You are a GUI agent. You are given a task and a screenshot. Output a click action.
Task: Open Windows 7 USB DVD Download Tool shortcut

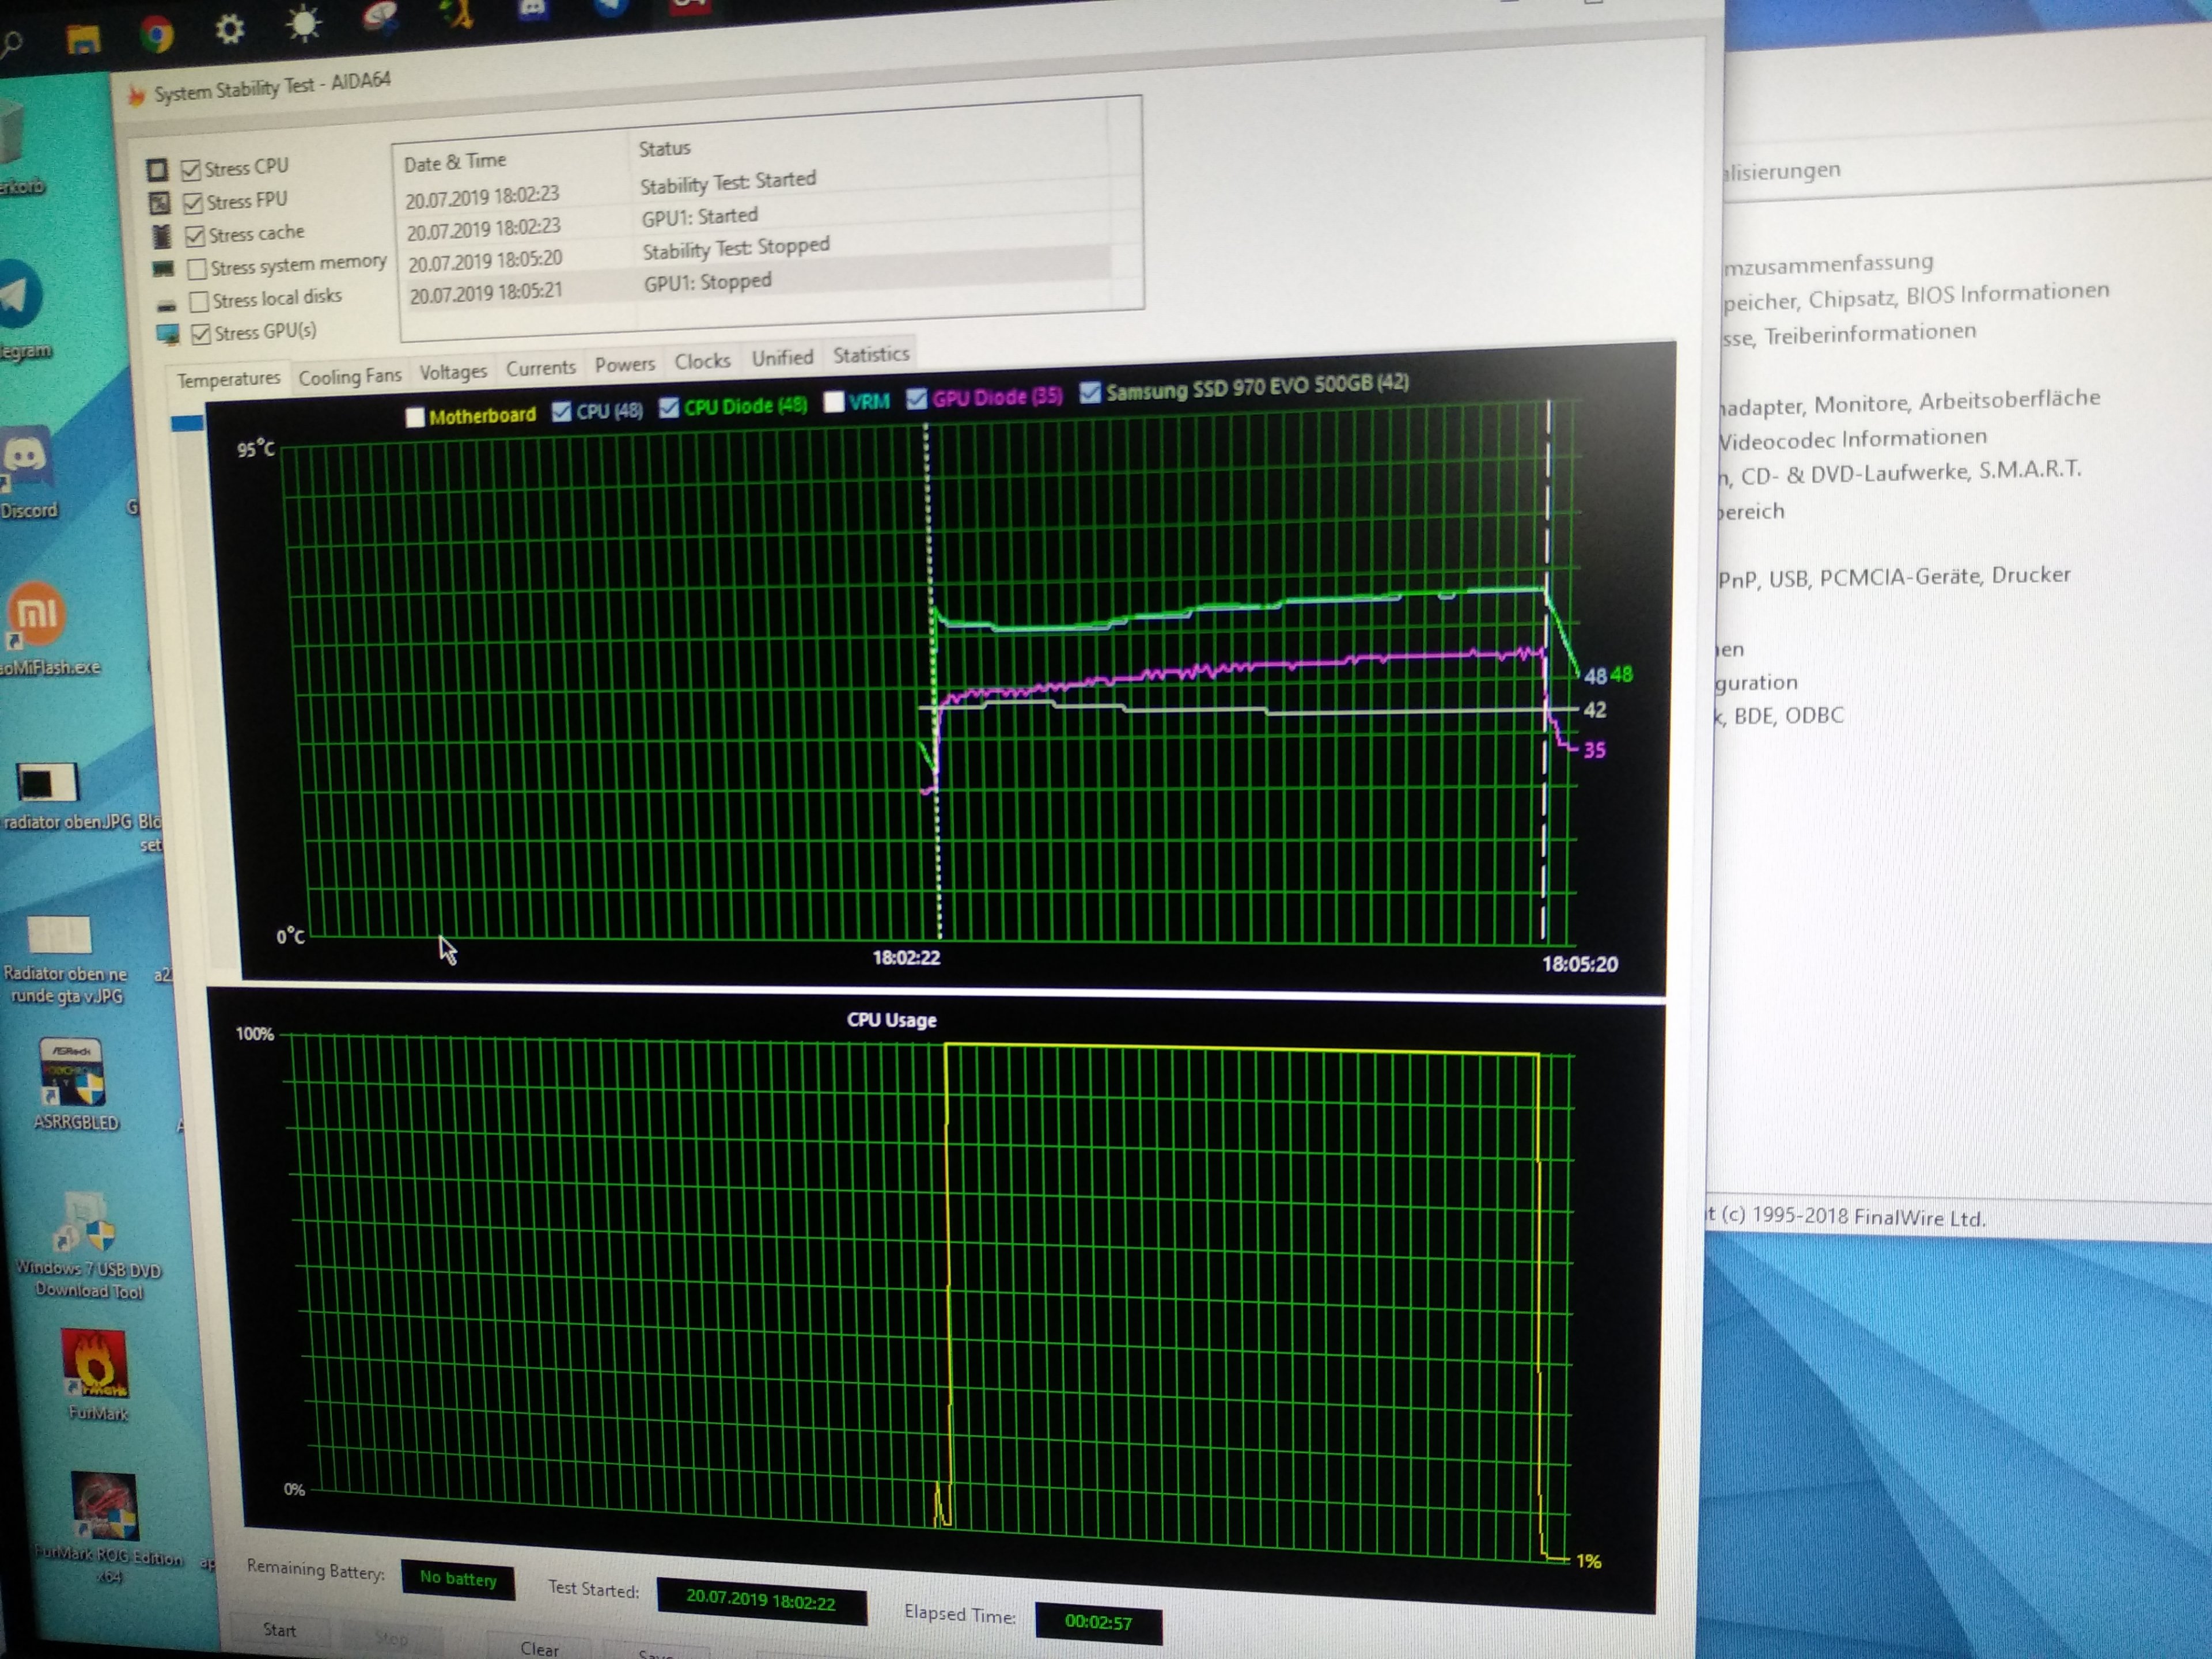coord(87,1223)
